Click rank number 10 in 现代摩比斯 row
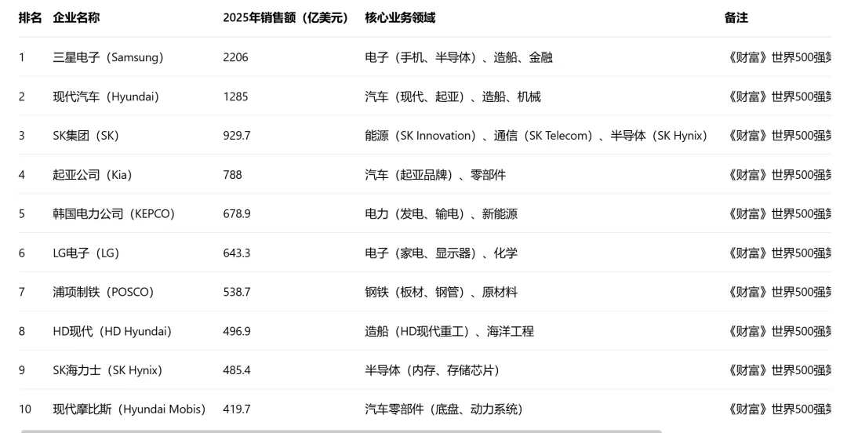This screenshot has width=847, height=433. point(25,409)
